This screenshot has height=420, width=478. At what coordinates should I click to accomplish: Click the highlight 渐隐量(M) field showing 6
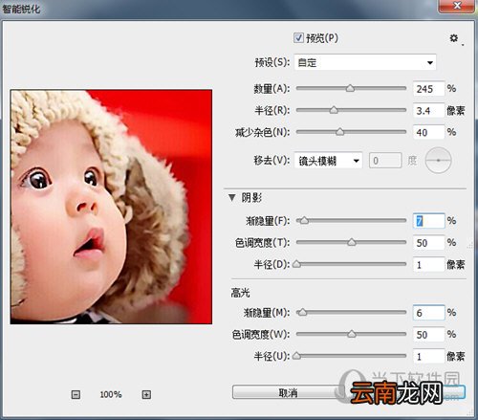428,313
